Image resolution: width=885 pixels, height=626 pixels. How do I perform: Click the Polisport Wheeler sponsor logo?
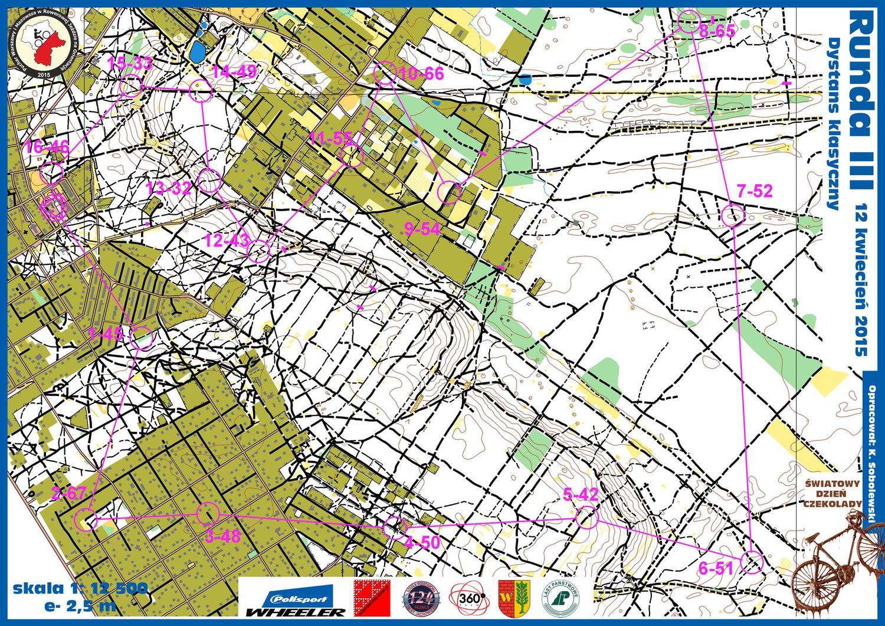point(295,603)
